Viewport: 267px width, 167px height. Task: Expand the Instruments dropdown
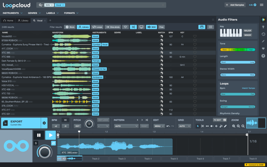(x=12, y=13)
